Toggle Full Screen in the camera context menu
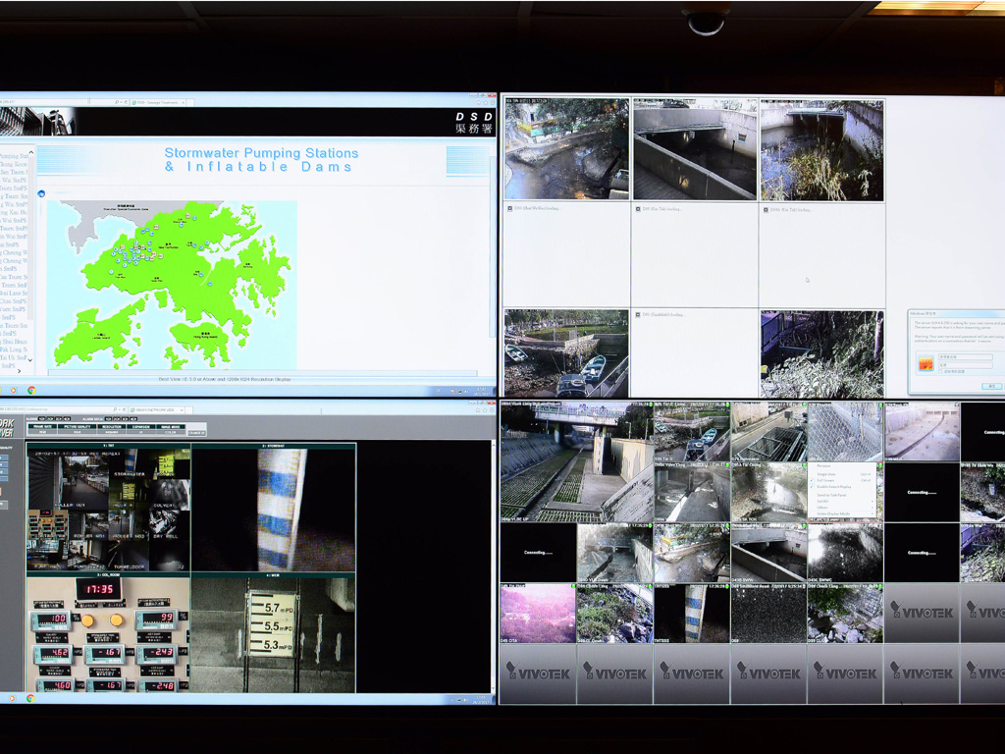This screenshot has width=1005, height=754. [x=841, y=480]
